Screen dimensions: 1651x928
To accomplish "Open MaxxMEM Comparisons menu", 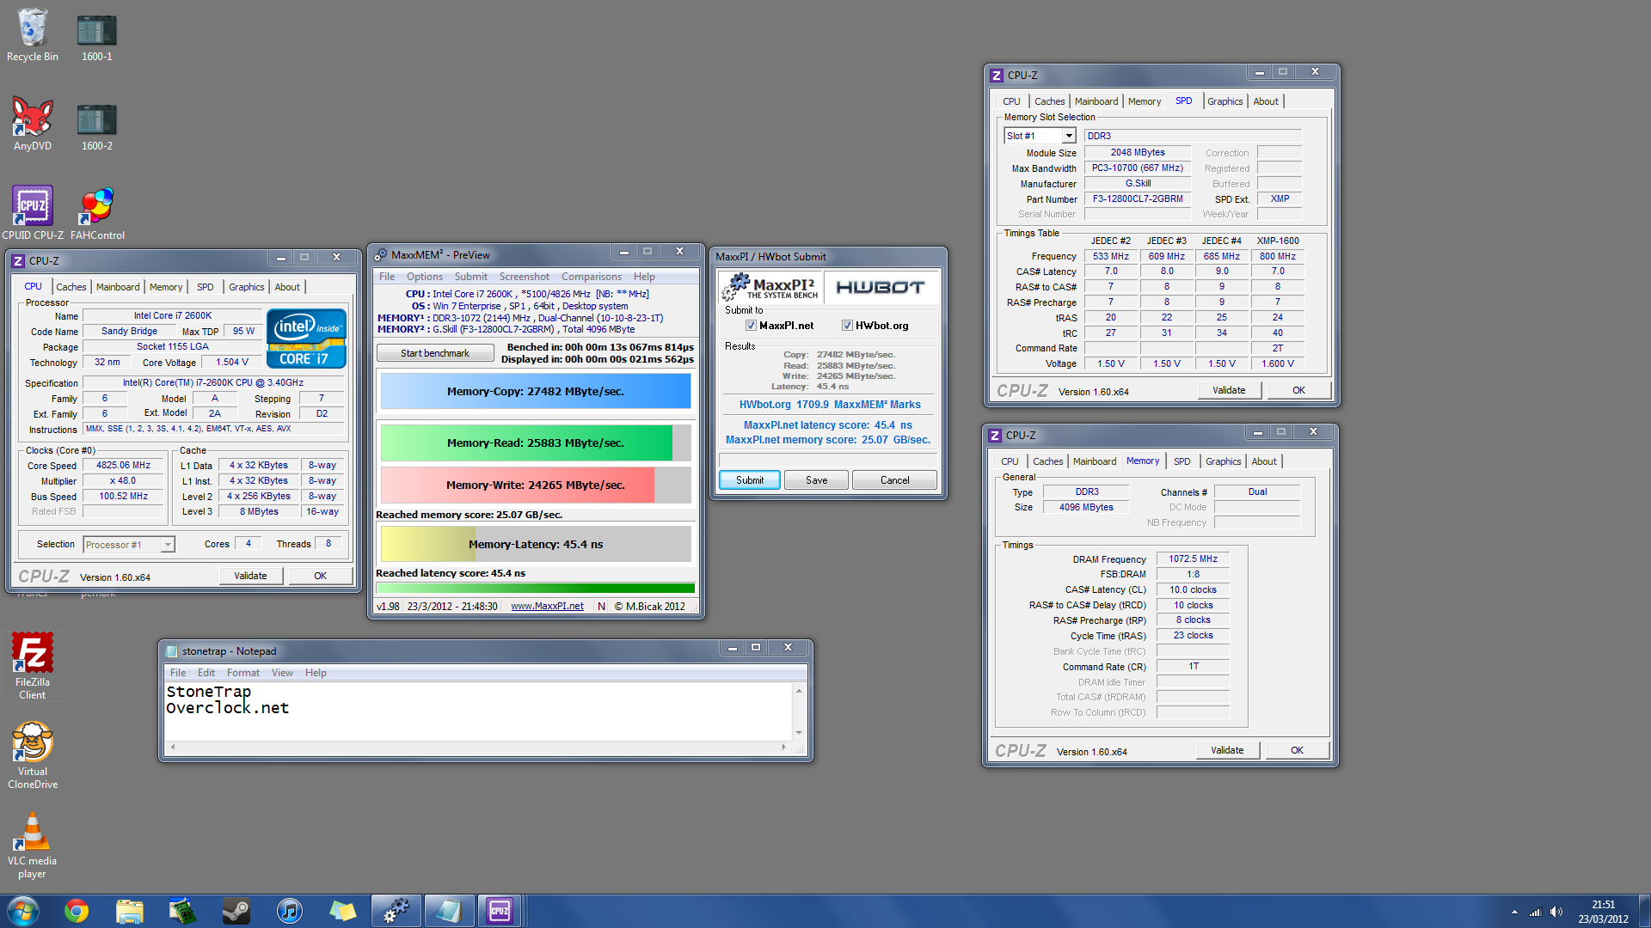I will click(x=592, y=277).
